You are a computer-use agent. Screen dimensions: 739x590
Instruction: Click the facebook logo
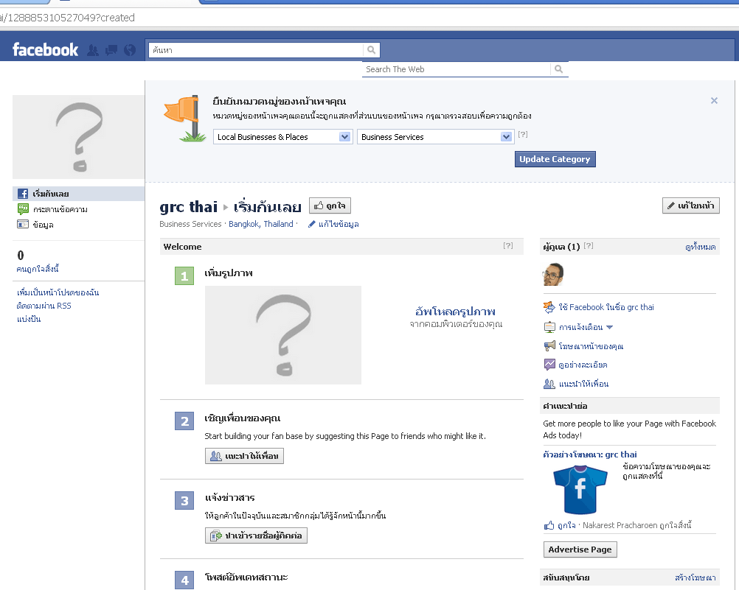(45, 49)
